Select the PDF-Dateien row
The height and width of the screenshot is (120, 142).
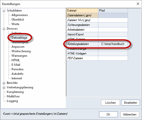point(97,58)
